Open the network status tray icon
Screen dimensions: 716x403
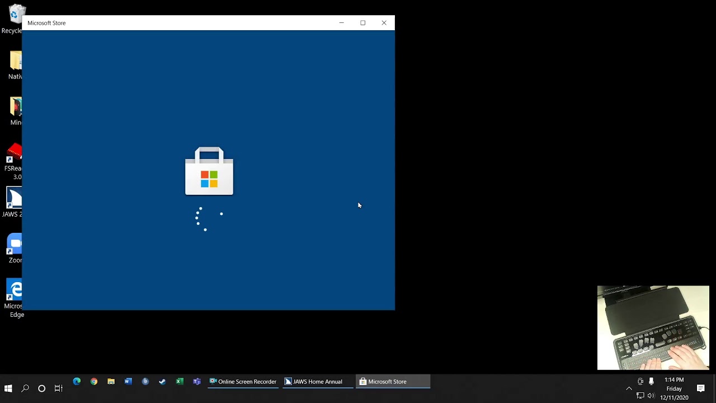point(640,396)
